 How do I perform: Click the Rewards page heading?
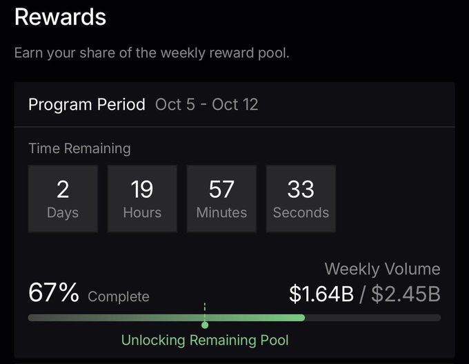pyautogui.click(x=60, y=17)
